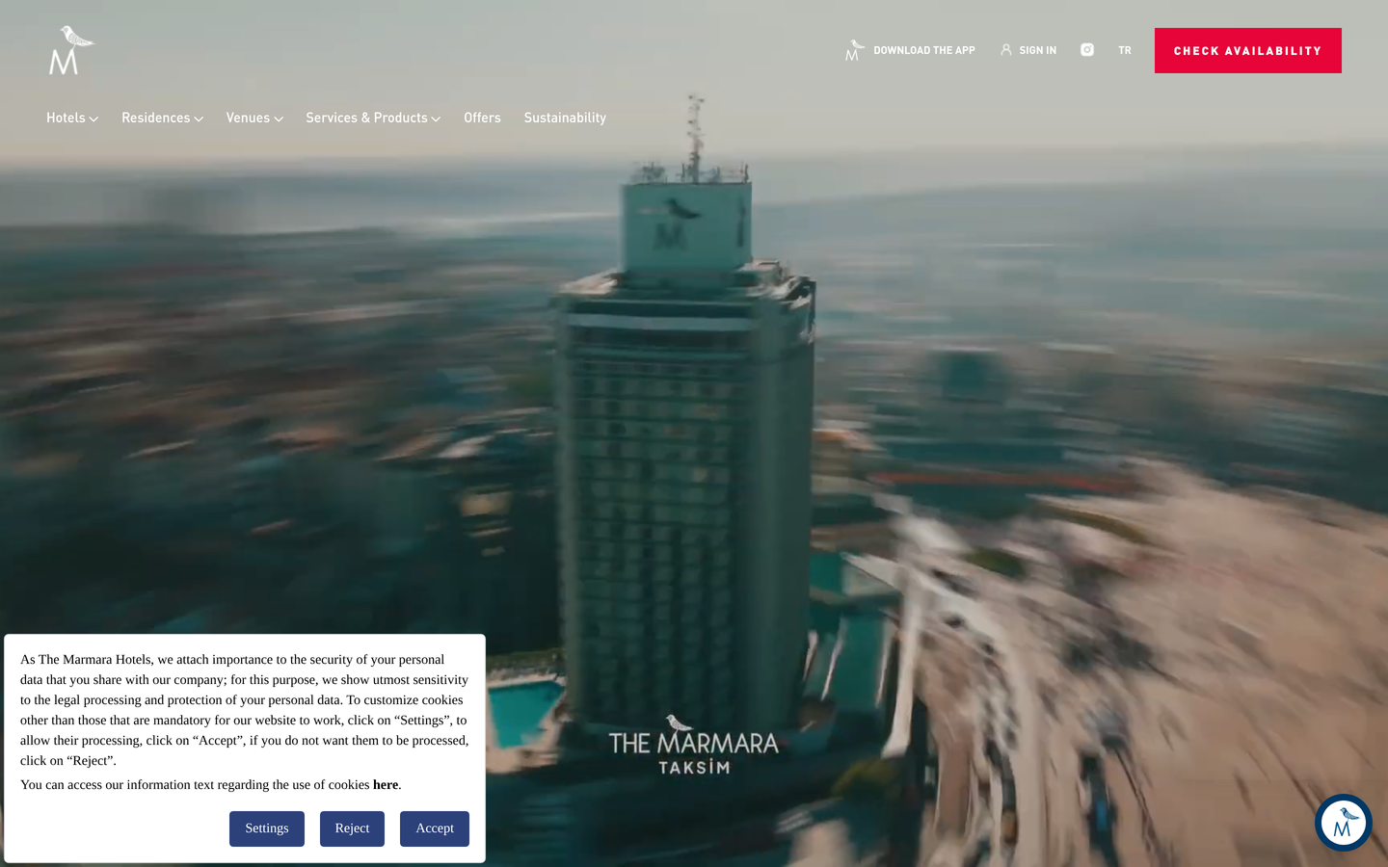Image resolution: width=1388 pixels, height=867 pixels.
Task: Click the Sign In link
Action: [x=1038, y=50]
